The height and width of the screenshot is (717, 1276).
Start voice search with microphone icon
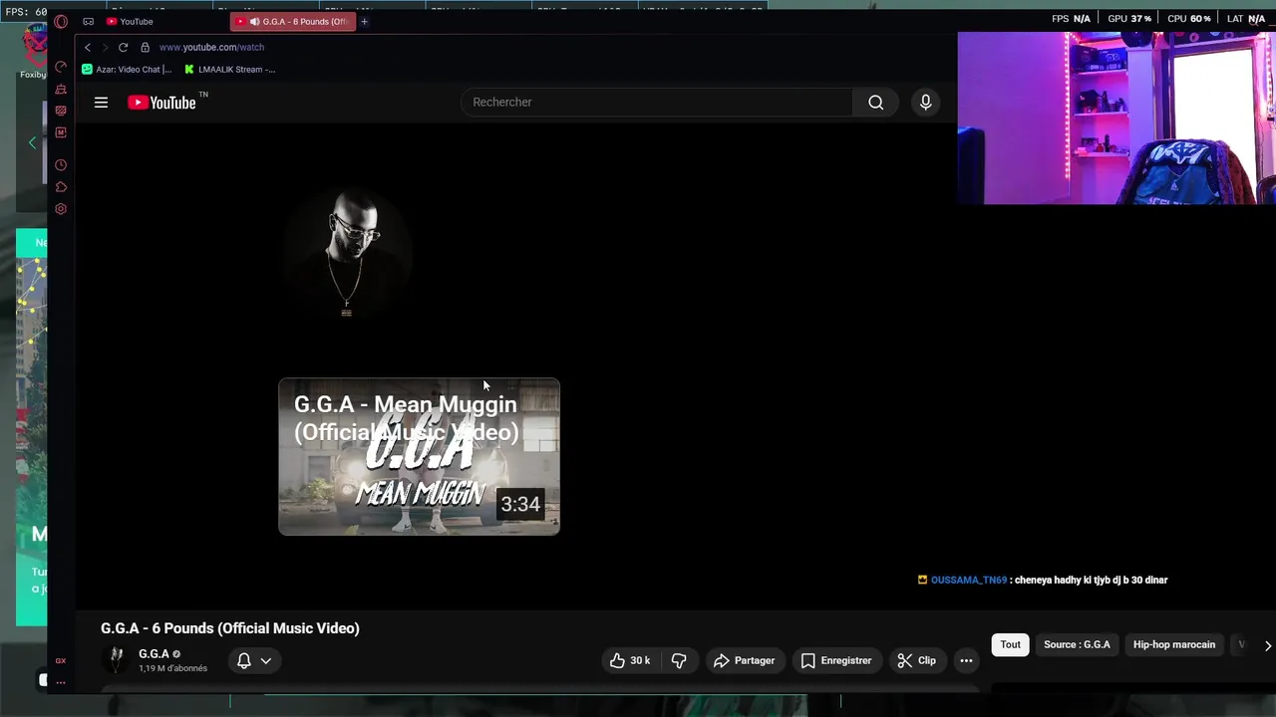[x=925, y=102]
